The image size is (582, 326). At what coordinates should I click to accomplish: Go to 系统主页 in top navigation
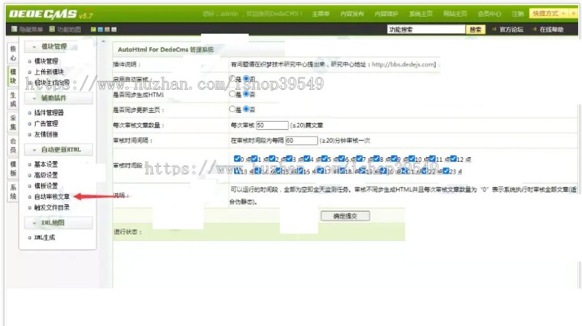point(420,14)
